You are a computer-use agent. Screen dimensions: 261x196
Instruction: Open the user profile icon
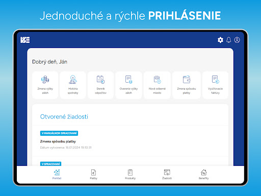[x=237, y=40]
